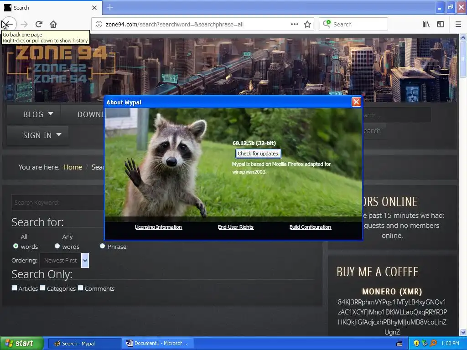The height and width of the screenshot is (350, 467).
Task: Select the Search tab
Action: point(51,8)
